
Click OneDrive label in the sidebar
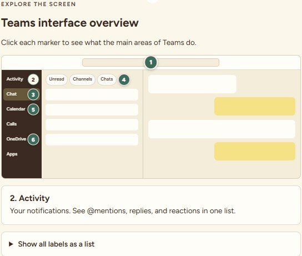(16, 139)
